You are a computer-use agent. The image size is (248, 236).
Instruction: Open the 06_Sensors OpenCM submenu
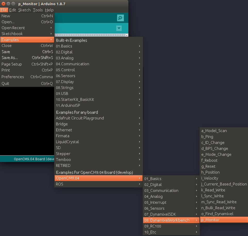click(x=171, y=208)
